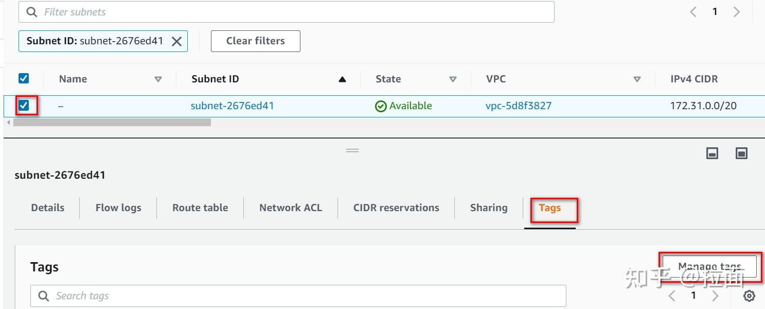Toggle the select-all subnets header checkbox
This screenshot has width=765, height=309.
[24, 78]
